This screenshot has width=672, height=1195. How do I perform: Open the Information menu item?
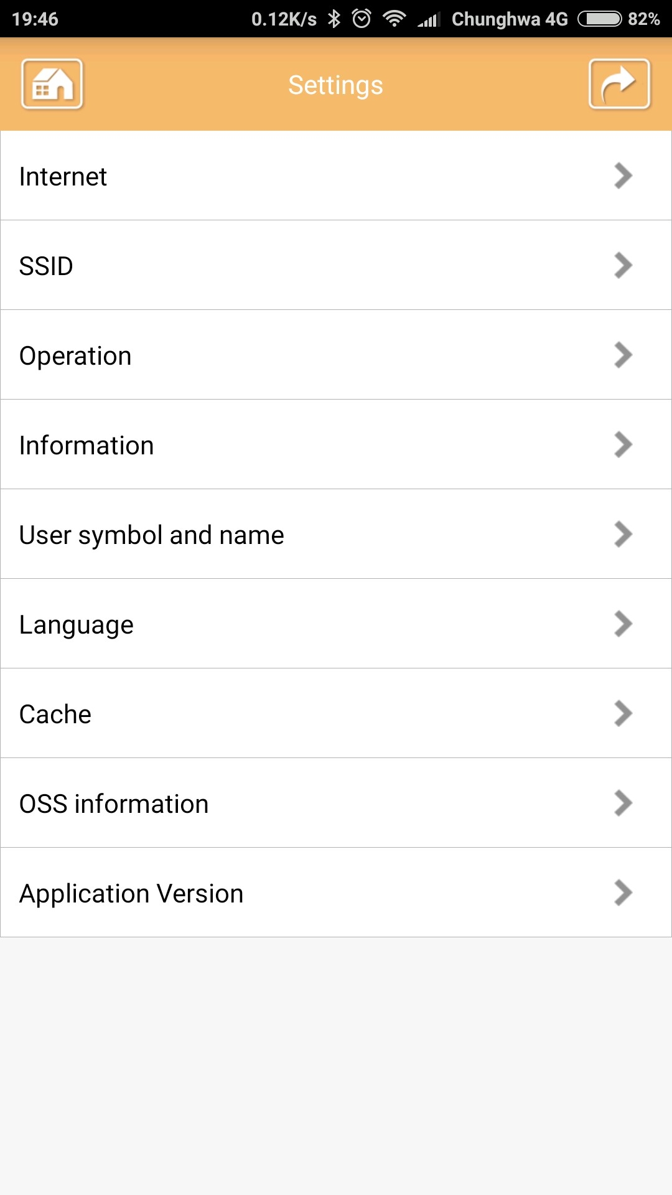(x=336, y=444)
